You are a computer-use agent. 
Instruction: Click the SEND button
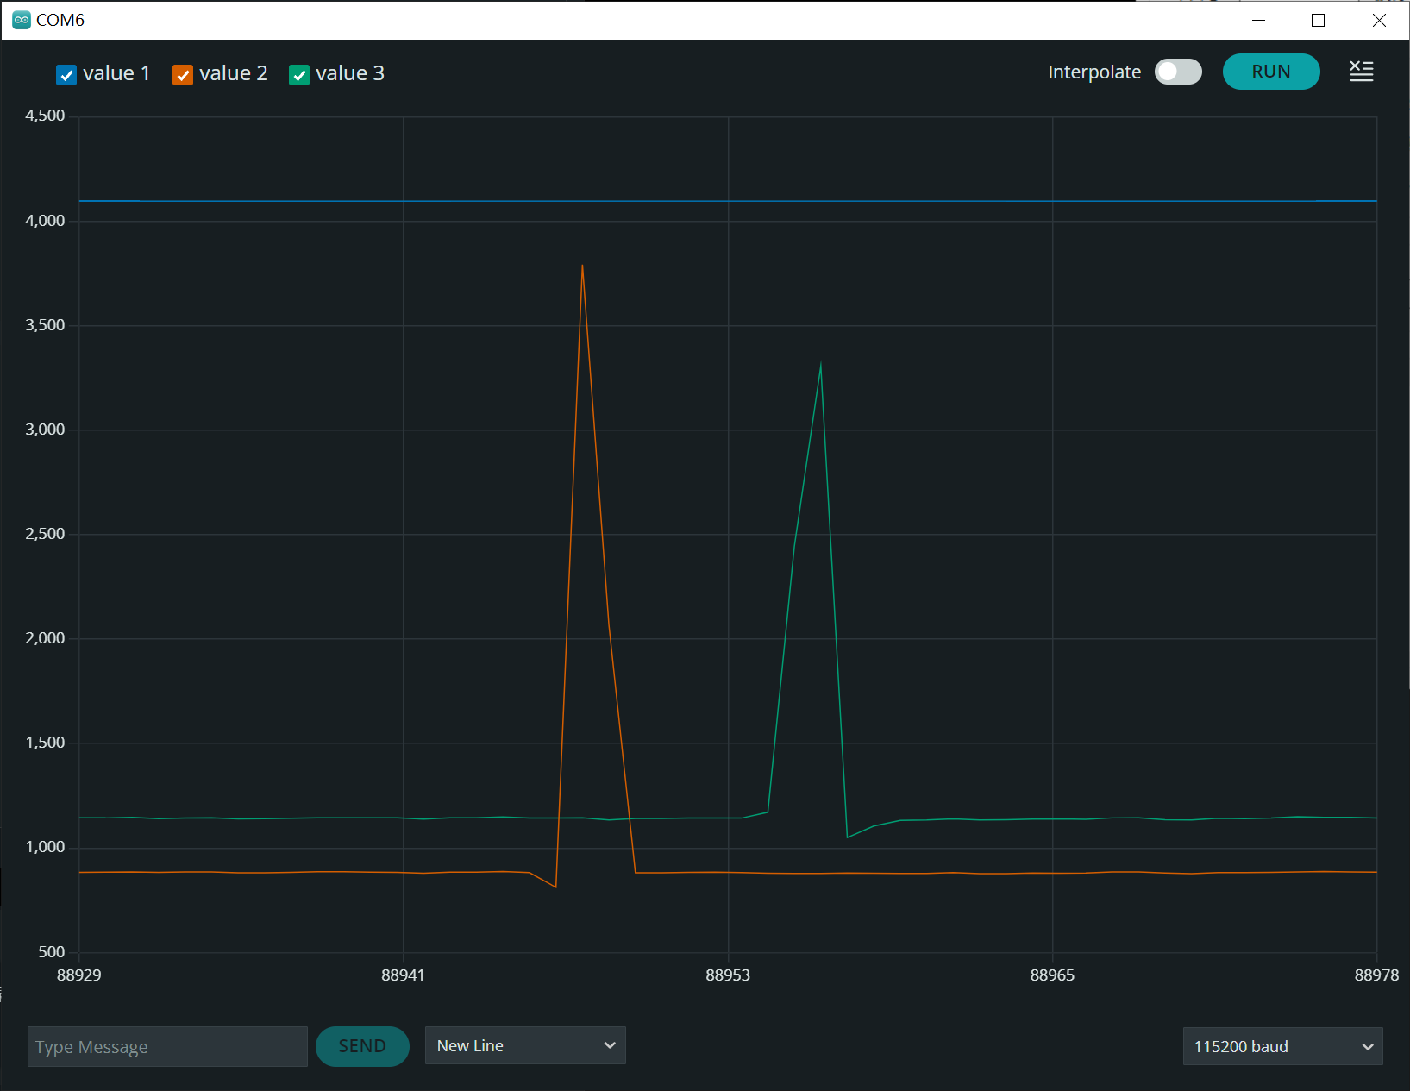pos(362,1046)
